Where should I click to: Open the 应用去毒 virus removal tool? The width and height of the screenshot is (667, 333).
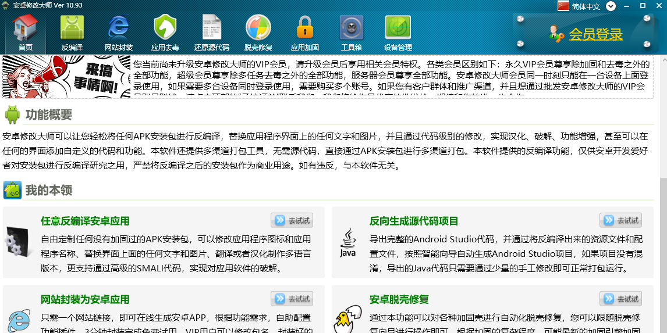[x=165, y=33]
